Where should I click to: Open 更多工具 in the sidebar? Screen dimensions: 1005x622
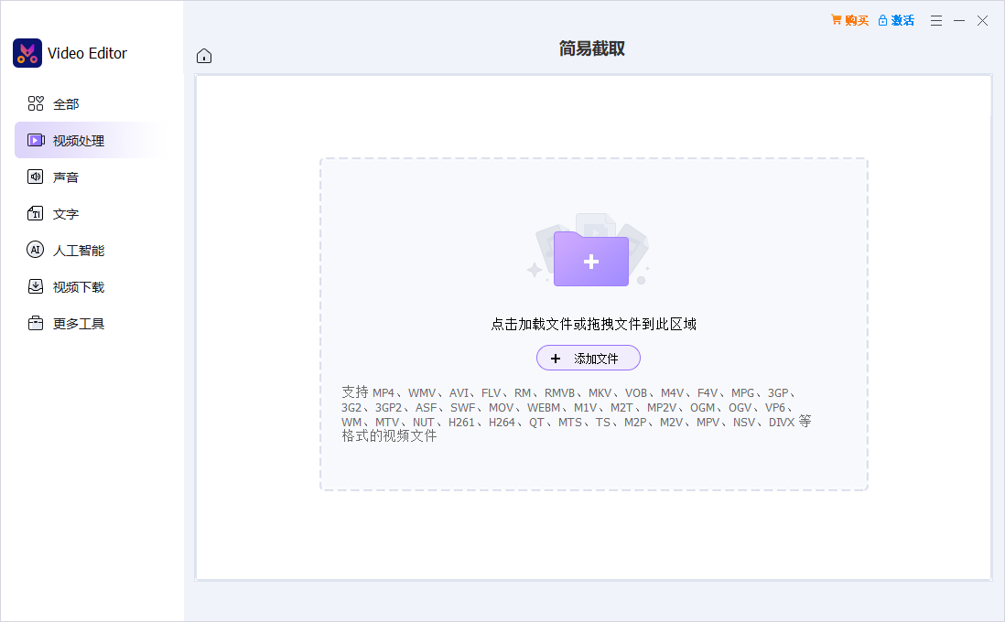coord(89,323)
